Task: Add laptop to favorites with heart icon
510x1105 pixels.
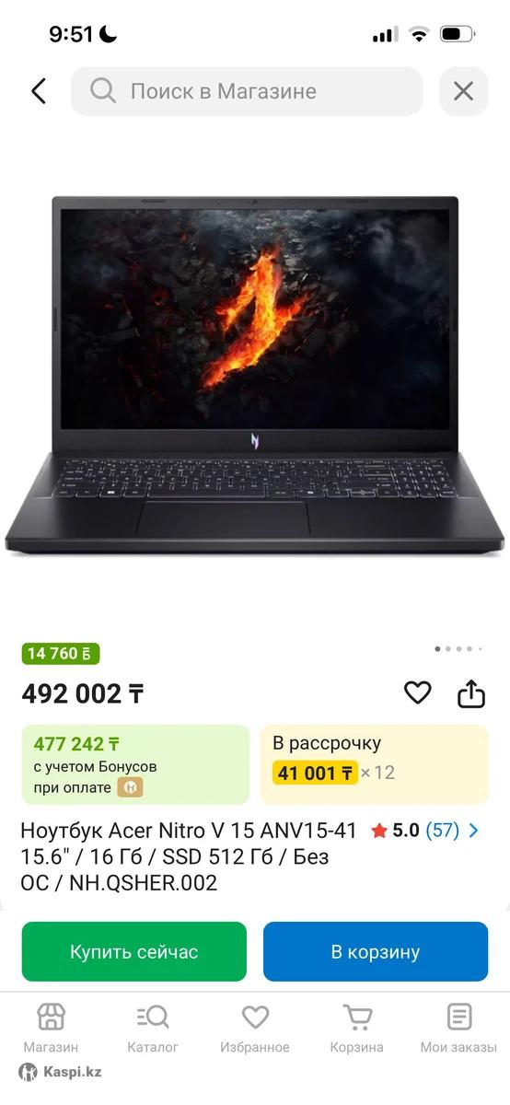Action: [418, 692]
